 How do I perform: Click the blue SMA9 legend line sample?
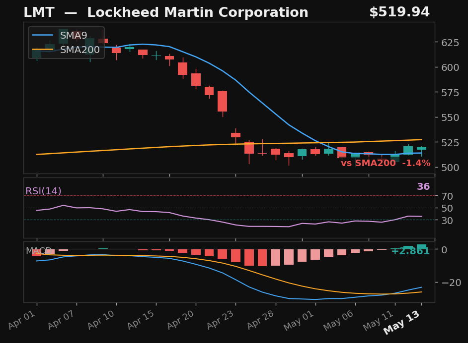[42, 35]
